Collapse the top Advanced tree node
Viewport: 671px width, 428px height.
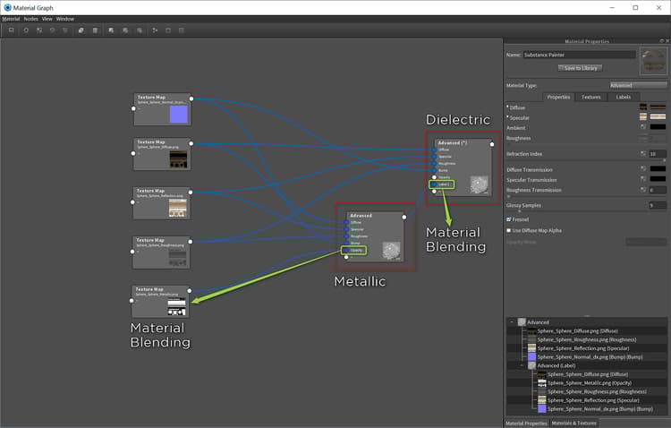[513, 321]
